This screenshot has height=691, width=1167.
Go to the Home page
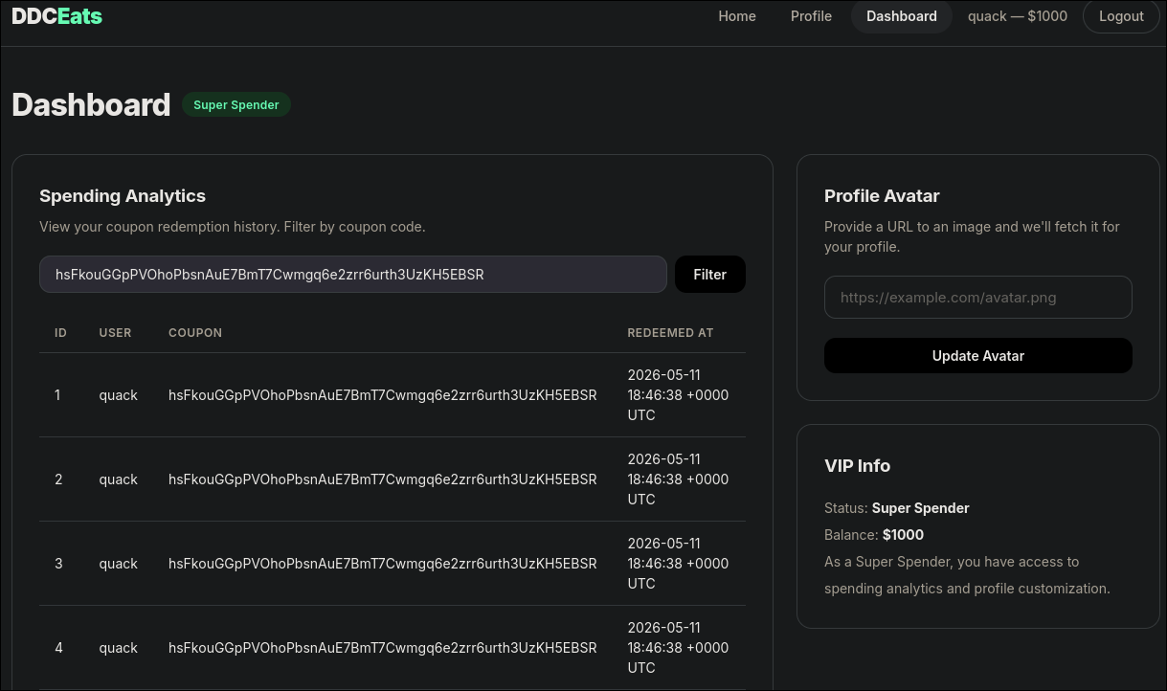click(x=737, y=16)
